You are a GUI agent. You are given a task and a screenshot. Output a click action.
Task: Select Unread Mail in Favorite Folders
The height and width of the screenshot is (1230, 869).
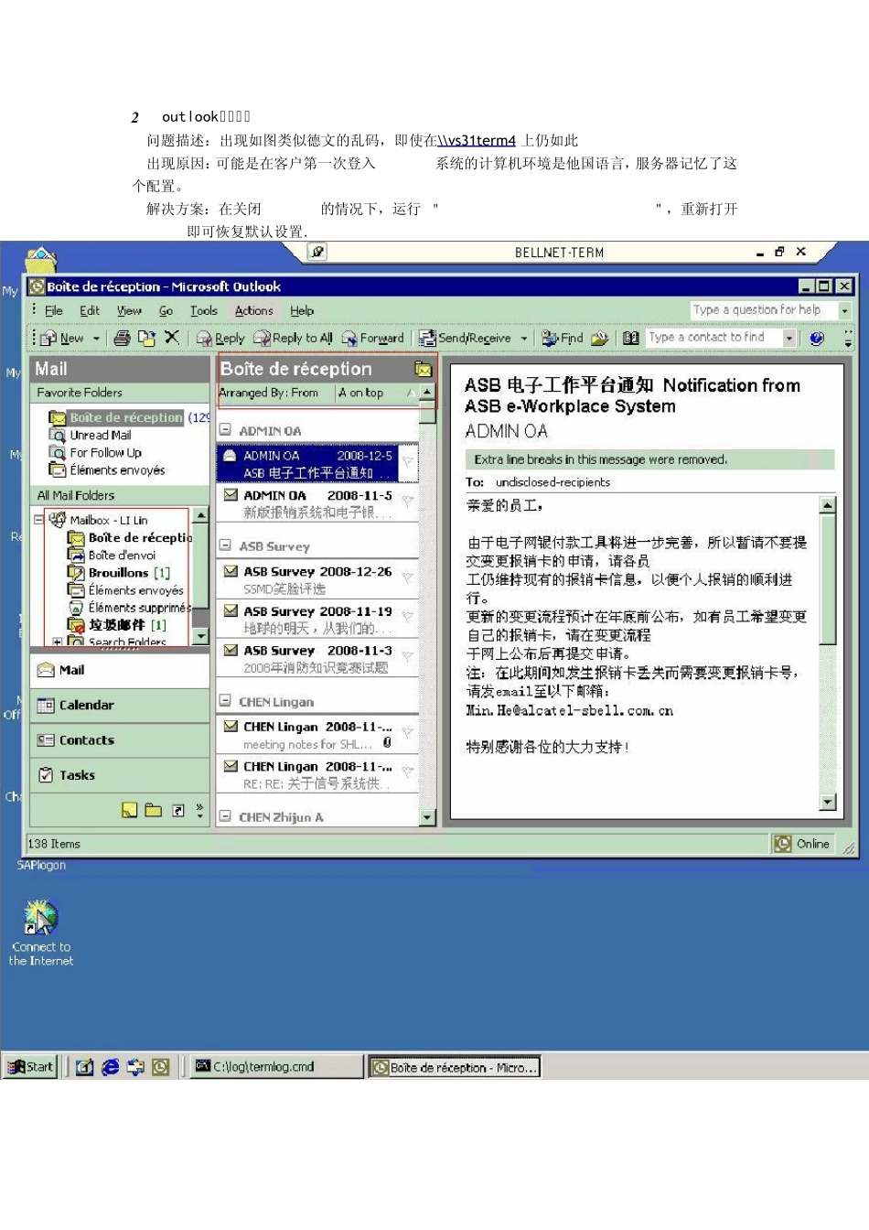tap(100, 435)
